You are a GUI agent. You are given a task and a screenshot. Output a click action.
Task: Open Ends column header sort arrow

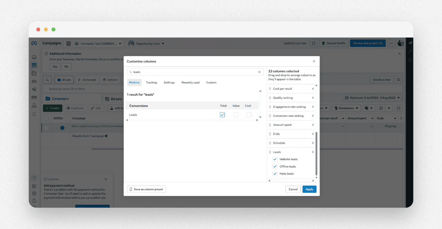click(x=395, y=118)
